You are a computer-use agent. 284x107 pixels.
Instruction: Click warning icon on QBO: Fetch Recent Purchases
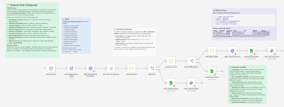[93, 71]
